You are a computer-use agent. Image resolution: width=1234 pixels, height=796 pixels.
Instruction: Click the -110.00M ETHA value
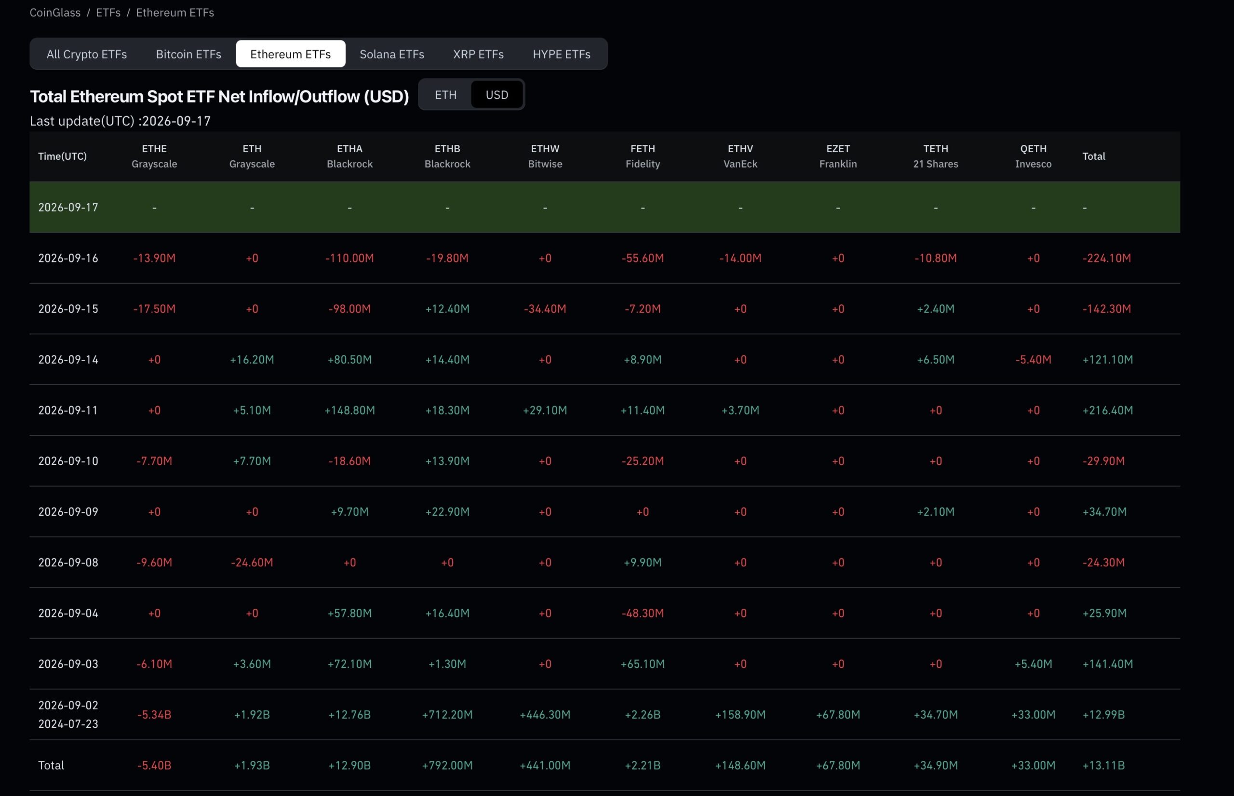click(350, 258)
